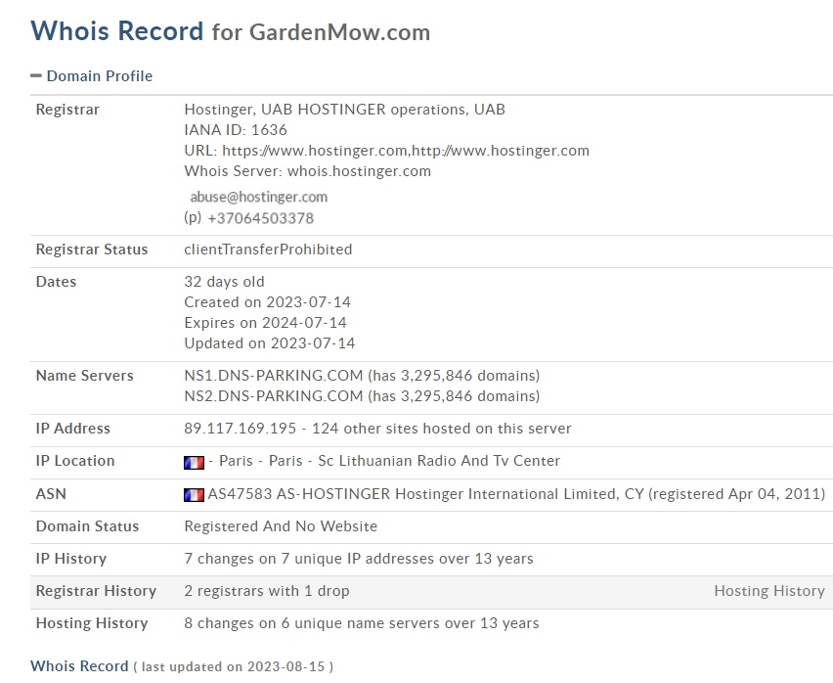Click the flag icon beside AS47583
The width and height of the screenshot is (833, 683).
[x=194, y=495]
